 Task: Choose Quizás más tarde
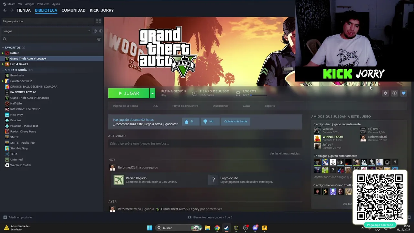235,121
